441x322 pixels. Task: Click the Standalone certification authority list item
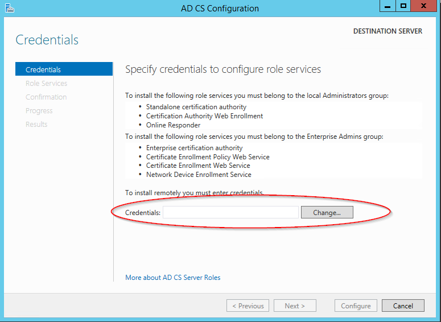(196, 107)
